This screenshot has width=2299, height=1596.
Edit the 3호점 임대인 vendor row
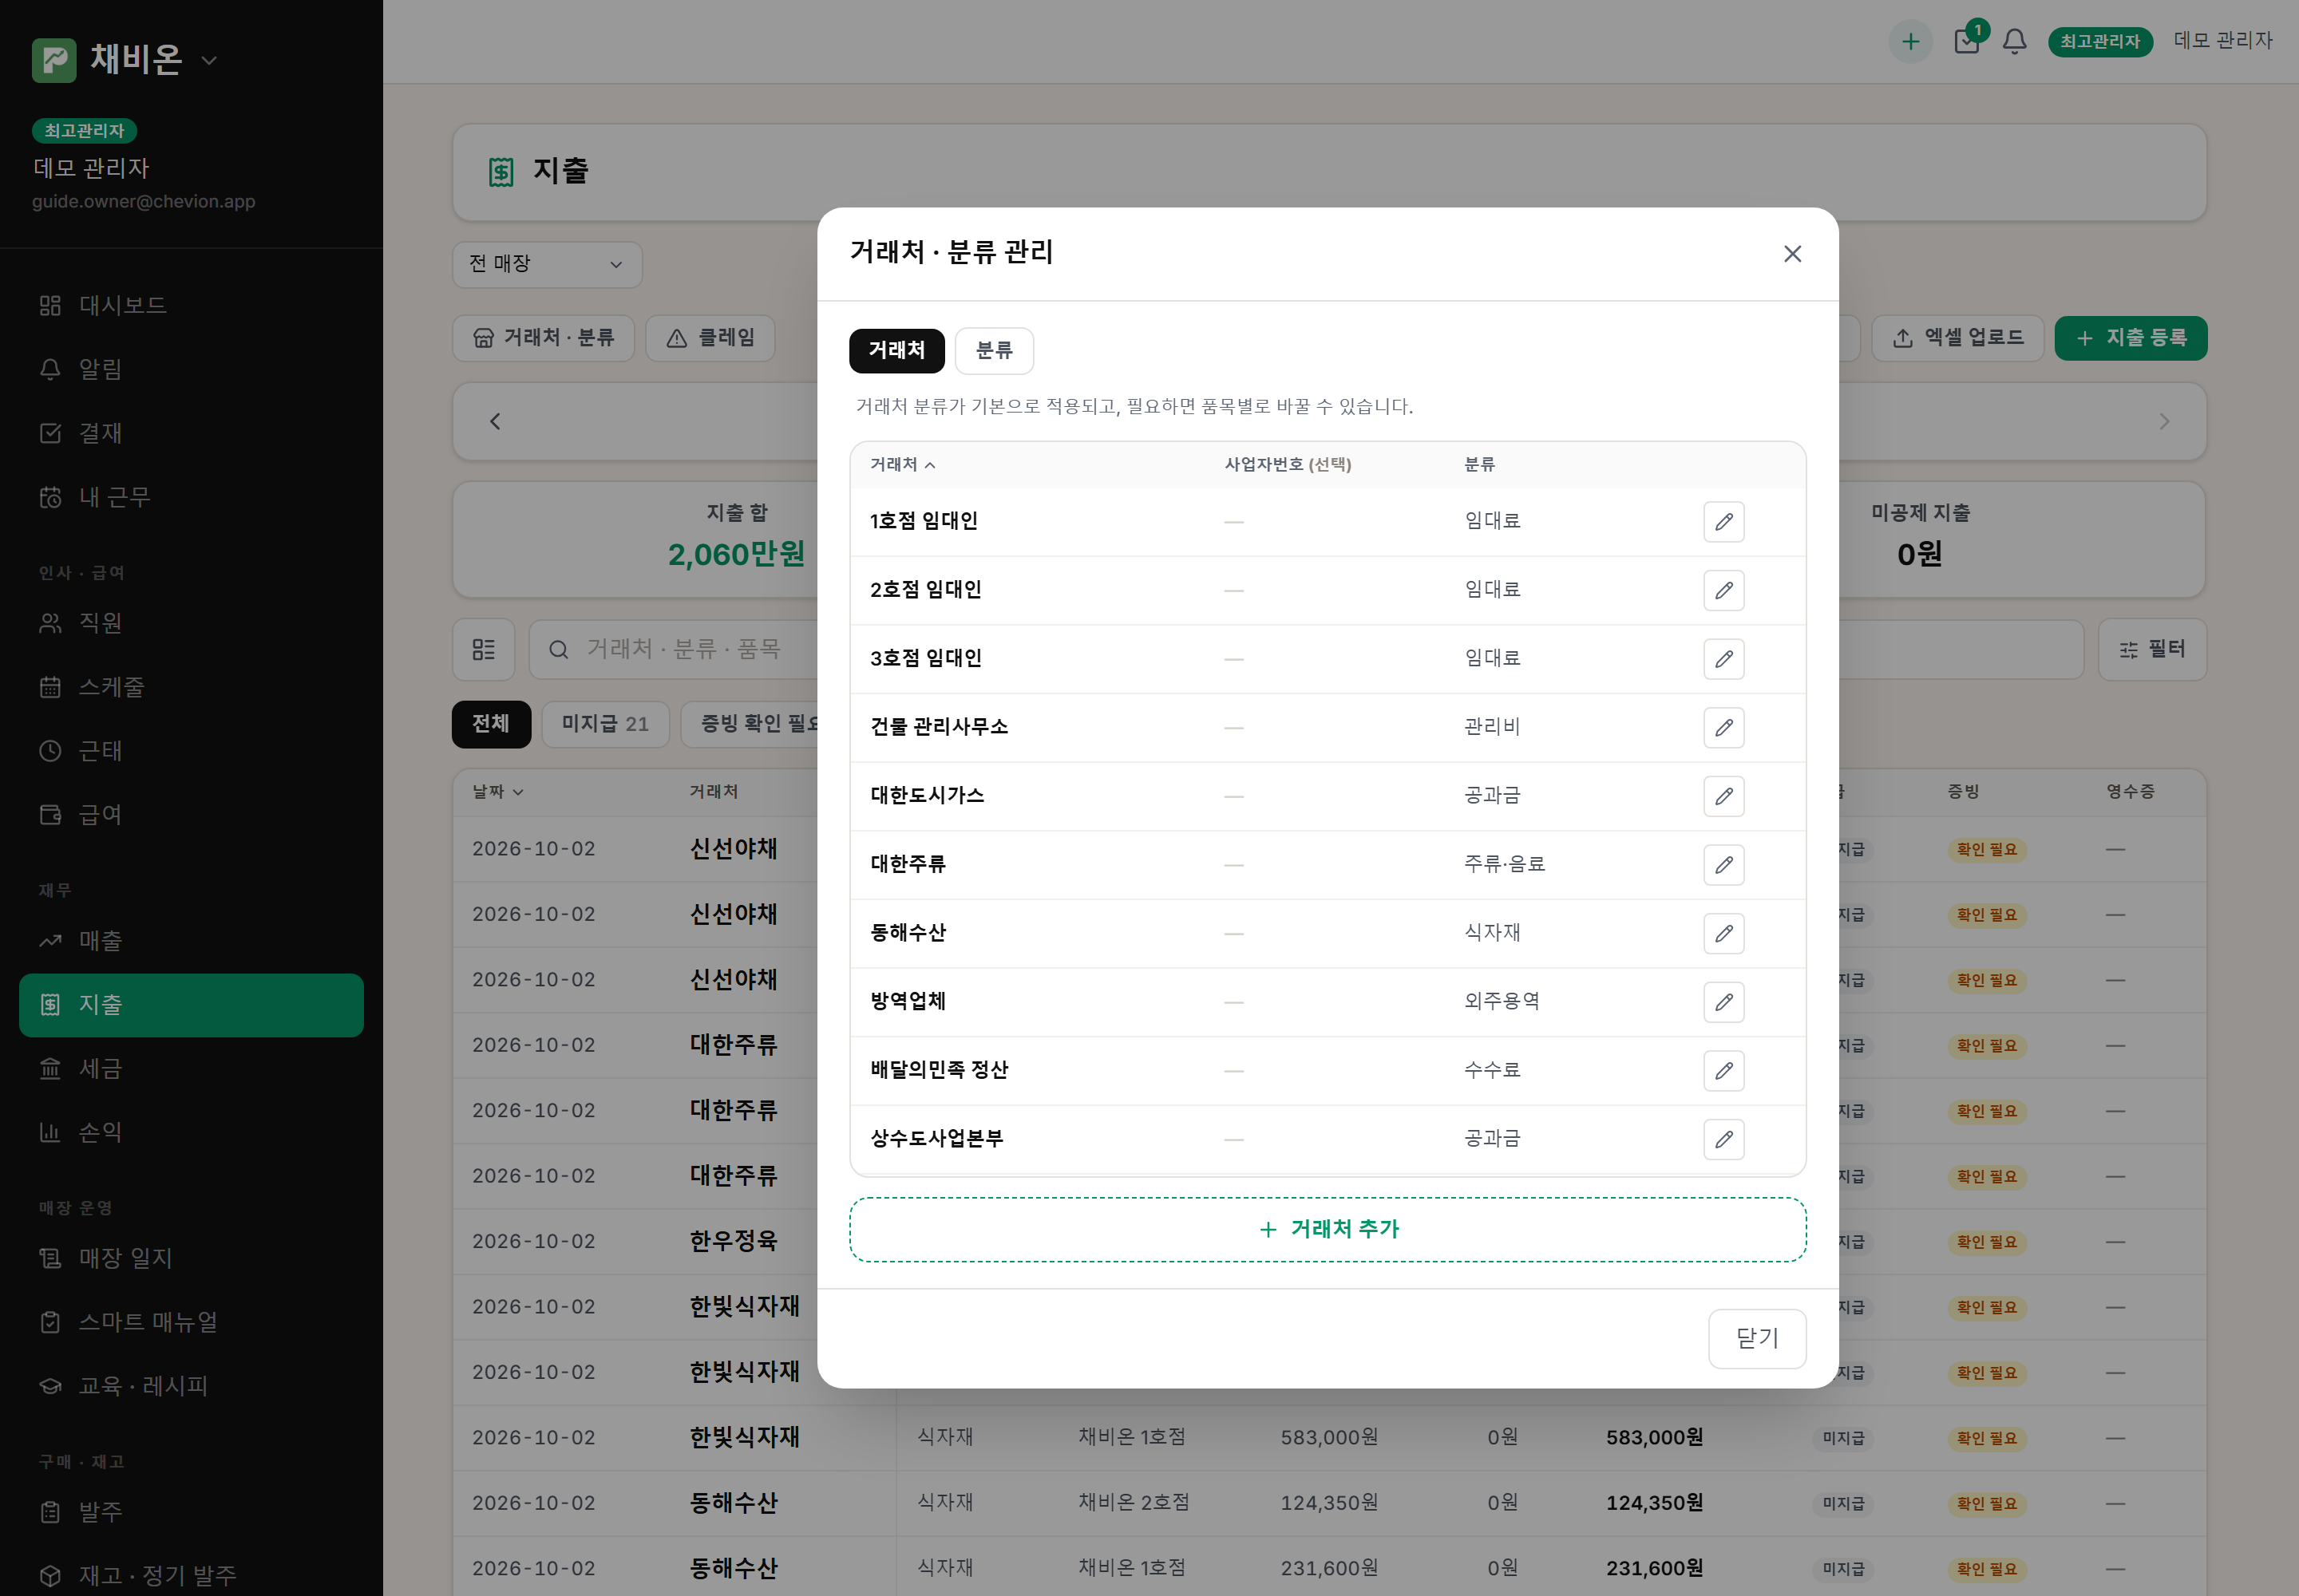click(1723, 659)
